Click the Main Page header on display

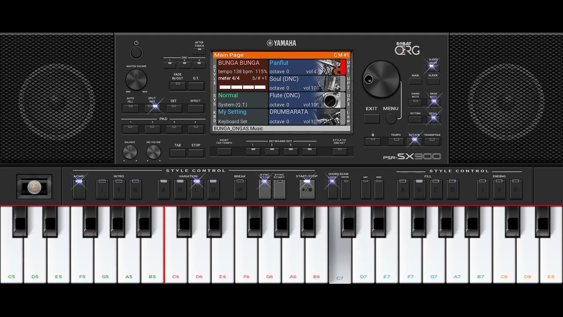(281, 55)
